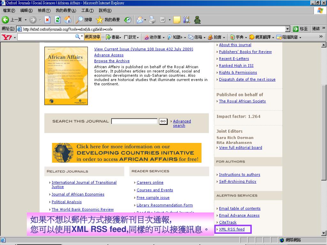Open the Advanced search link

tap(182, 123)
